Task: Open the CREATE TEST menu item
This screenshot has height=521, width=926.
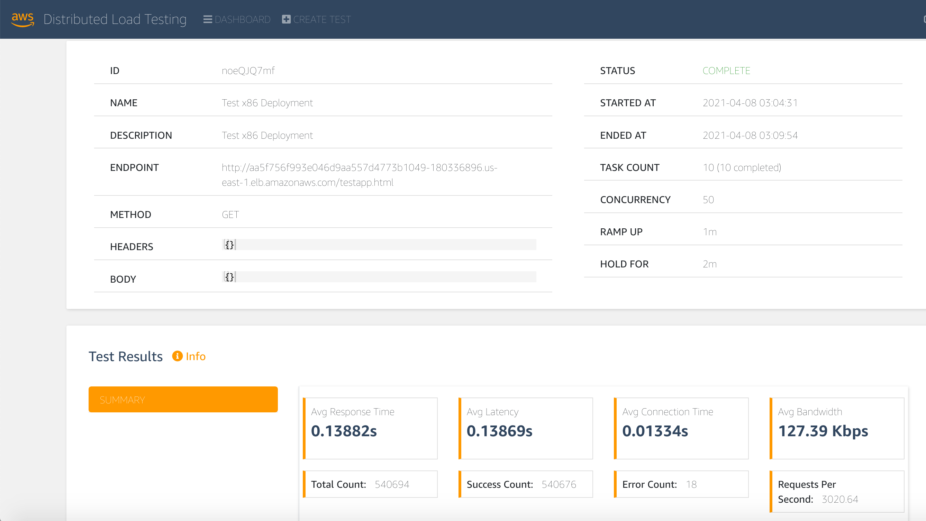Action: pos(322,19)
